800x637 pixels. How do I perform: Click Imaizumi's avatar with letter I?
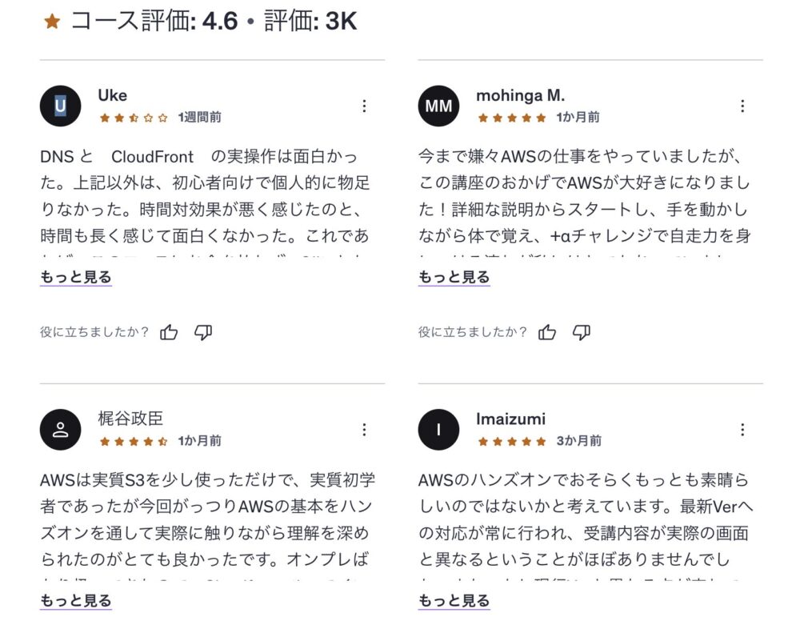tap(438, 430)
